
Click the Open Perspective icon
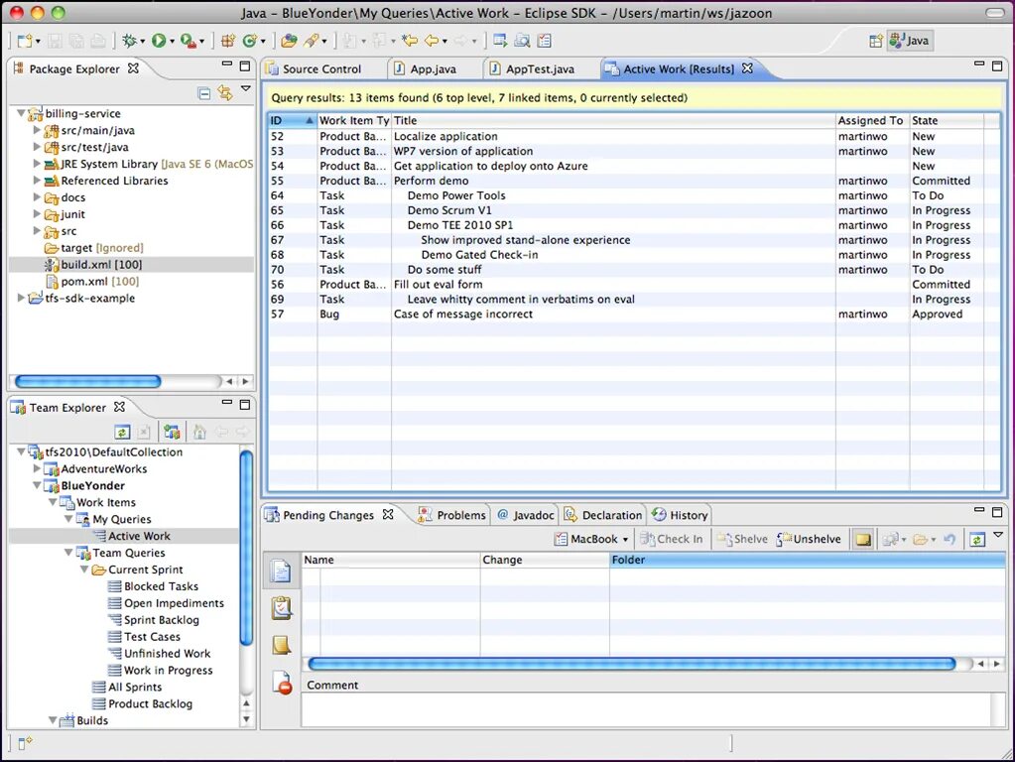(875, 41)
